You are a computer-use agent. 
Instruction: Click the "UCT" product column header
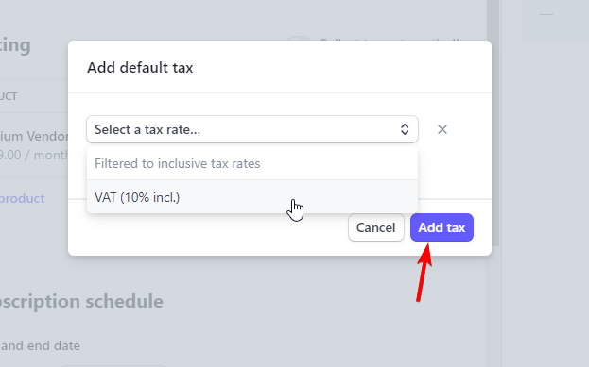9,96
